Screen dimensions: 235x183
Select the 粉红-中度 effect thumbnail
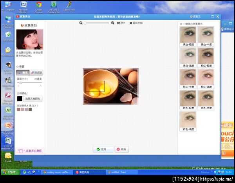(x=188, y=79)
